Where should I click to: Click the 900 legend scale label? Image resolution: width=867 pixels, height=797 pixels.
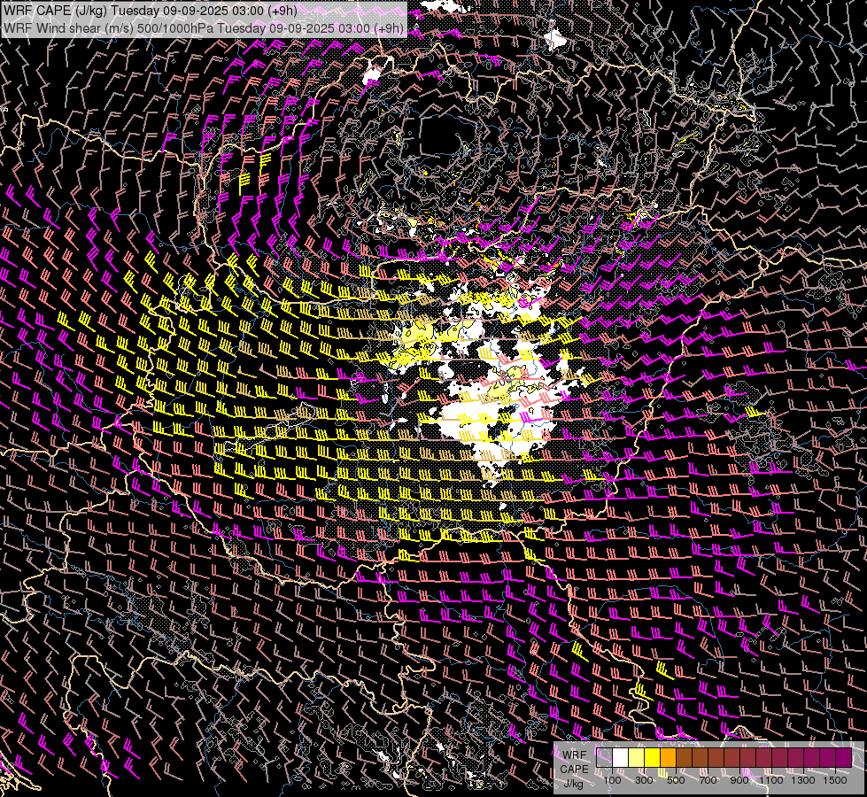point(739,780)
